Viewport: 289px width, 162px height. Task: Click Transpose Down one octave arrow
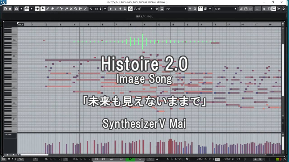pos(125,9)
